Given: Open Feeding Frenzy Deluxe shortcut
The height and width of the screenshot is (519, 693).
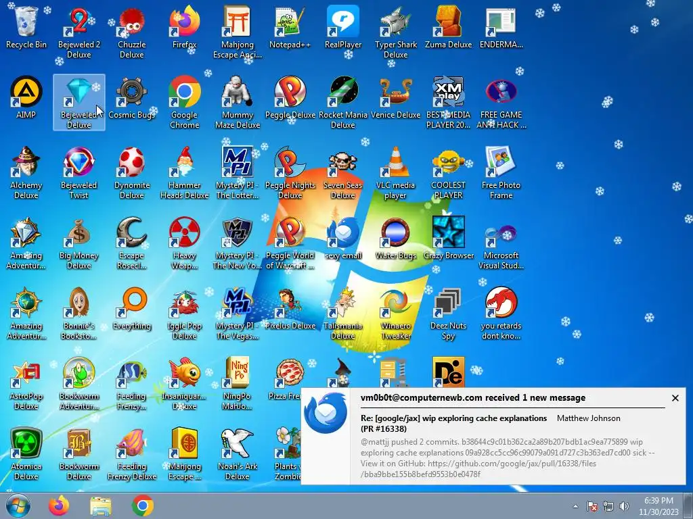Looking at the screenshot, I should (132, 453).
